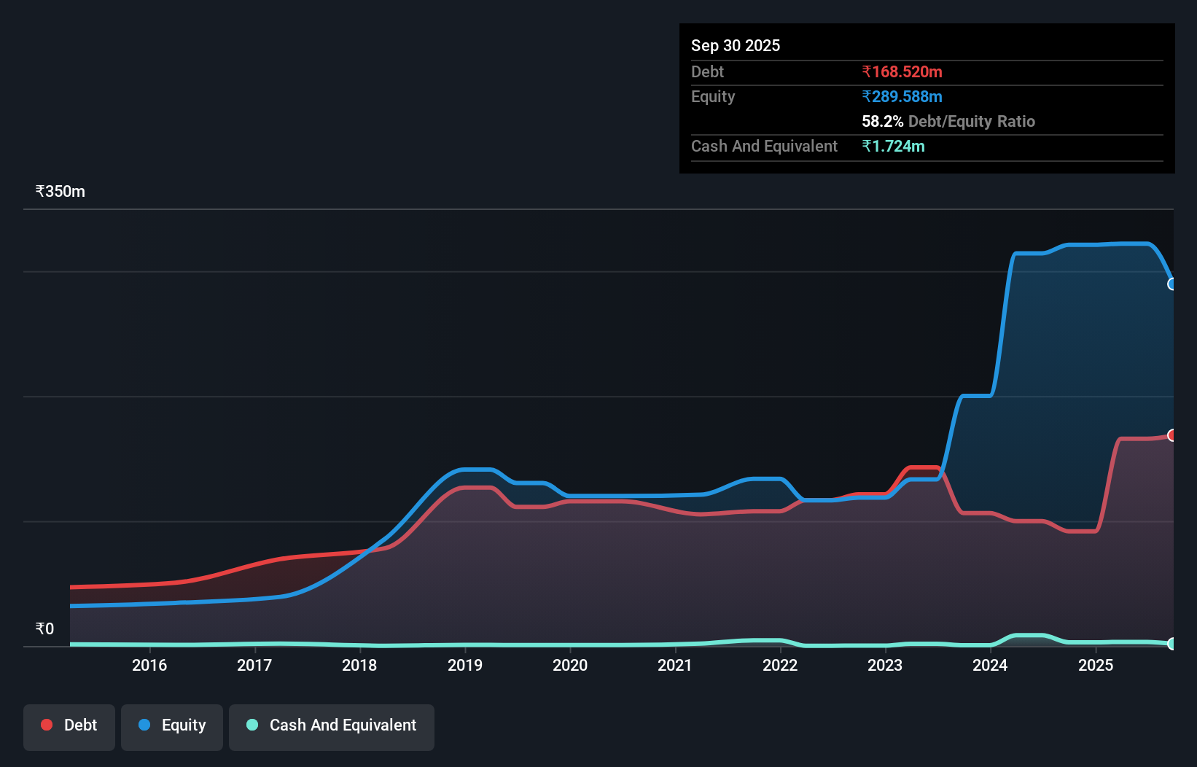Select the Cash endpoint marker on the chart

point(1171,644)
